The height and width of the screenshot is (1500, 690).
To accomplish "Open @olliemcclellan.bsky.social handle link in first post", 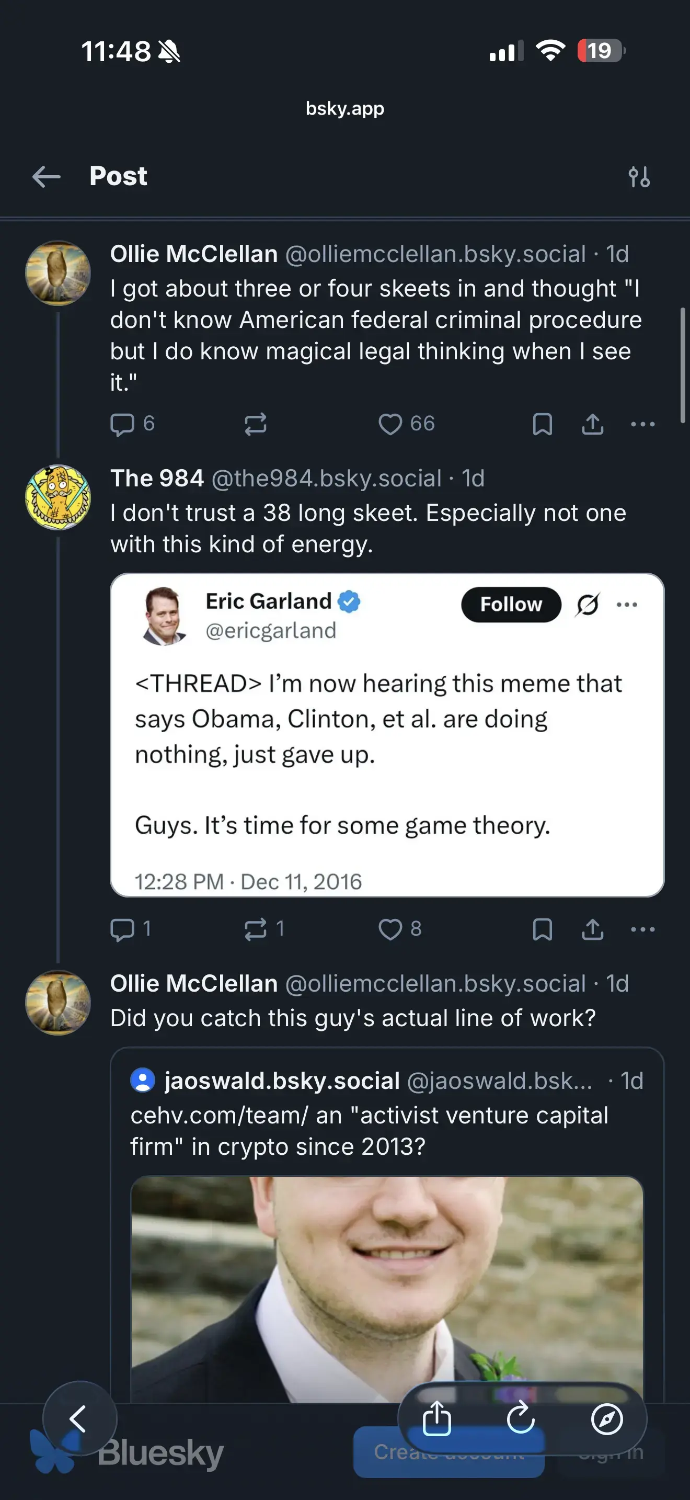I will tap(435, 255).
